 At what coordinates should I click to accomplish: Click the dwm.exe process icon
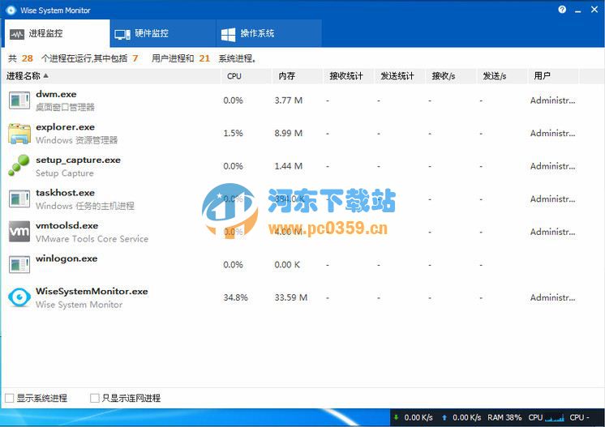tap(19, 100)
